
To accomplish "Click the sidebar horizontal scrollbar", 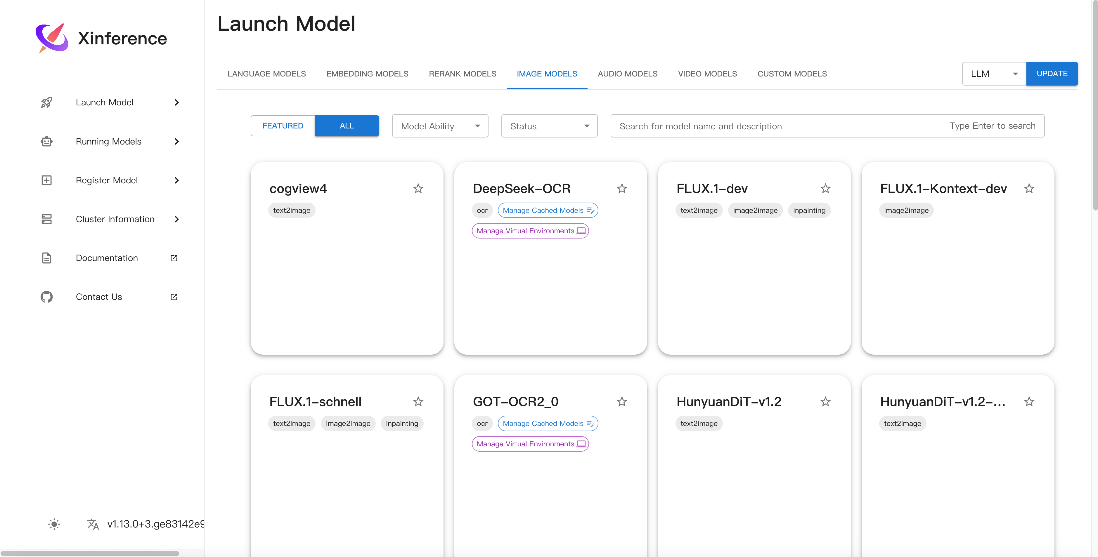I will coord(89,553).
